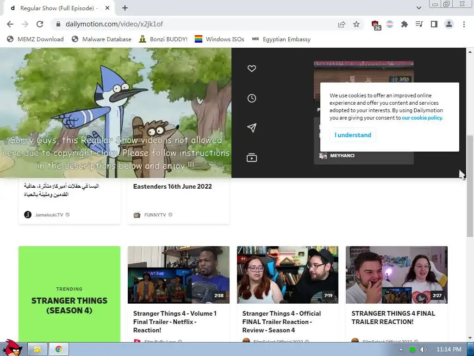Open the Jamalouki.TV channel link

[x=49, y=215]
